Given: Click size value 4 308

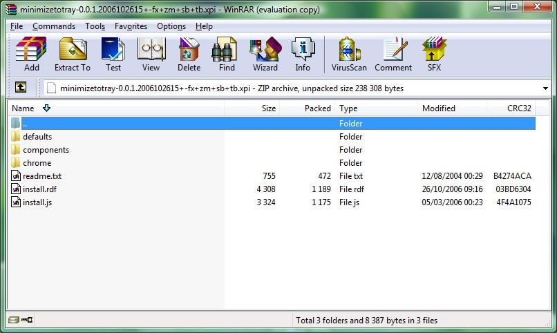Looking at the screenshot, I should click(x=266, y=189).
